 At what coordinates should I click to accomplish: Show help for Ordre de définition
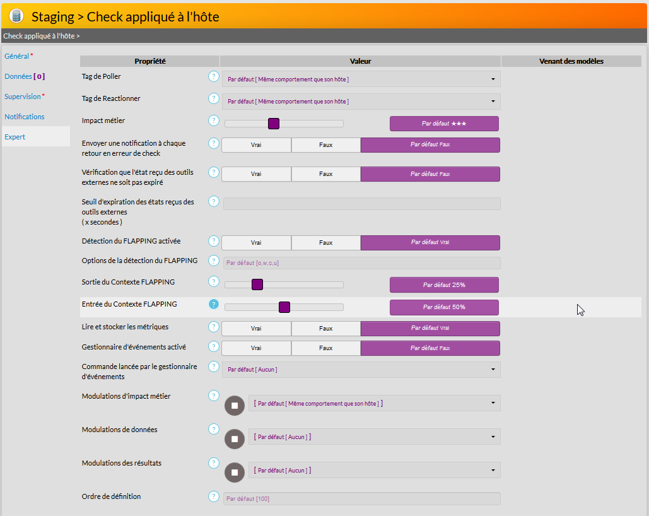click(x=213, y=496)
